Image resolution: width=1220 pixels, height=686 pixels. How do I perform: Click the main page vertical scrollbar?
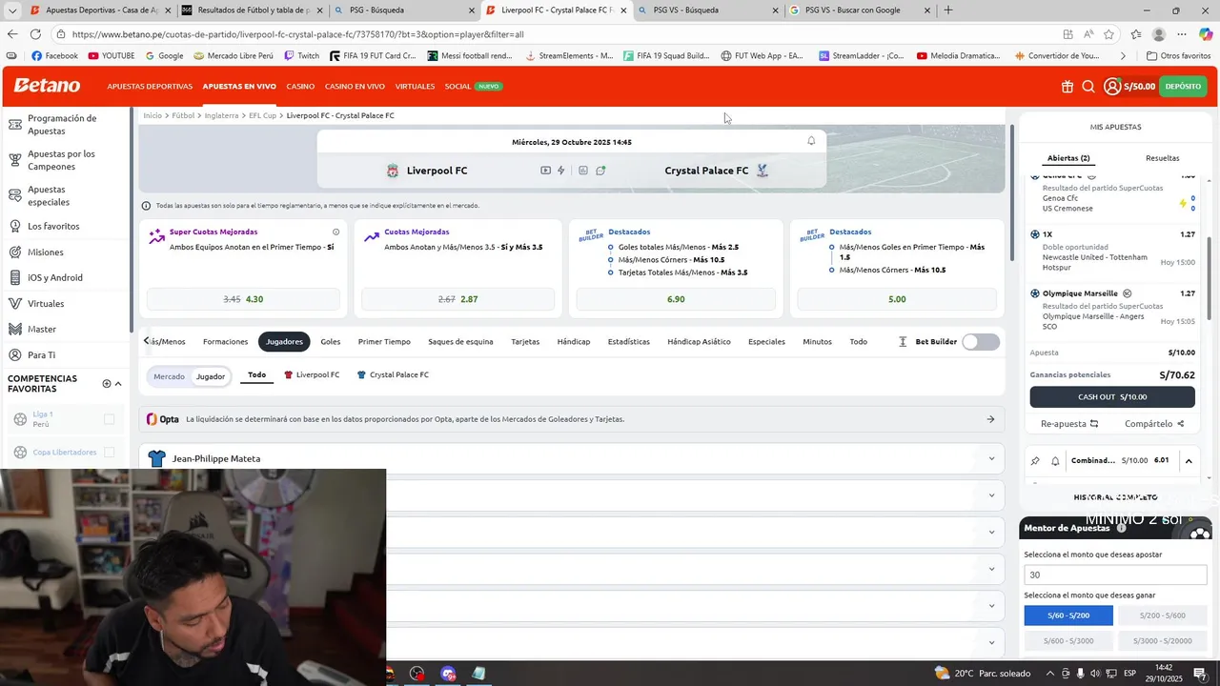click(x=1010, y=192)
